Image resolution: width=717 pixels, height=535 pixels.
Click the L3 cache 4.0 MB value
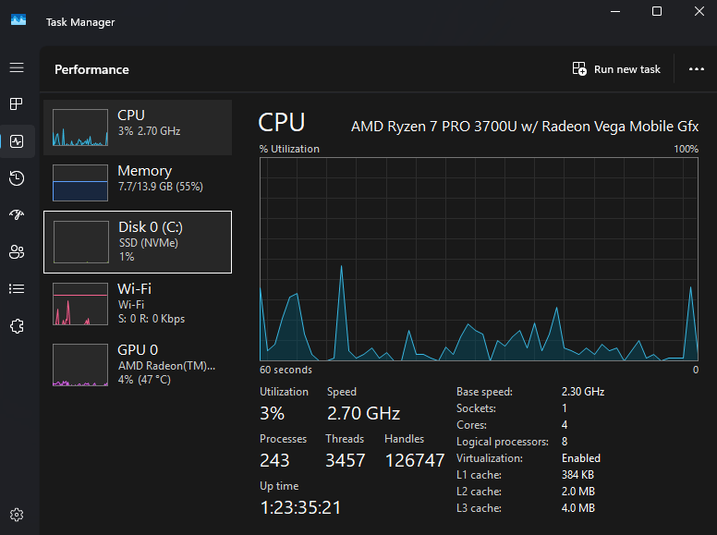[x=578, y=508]
